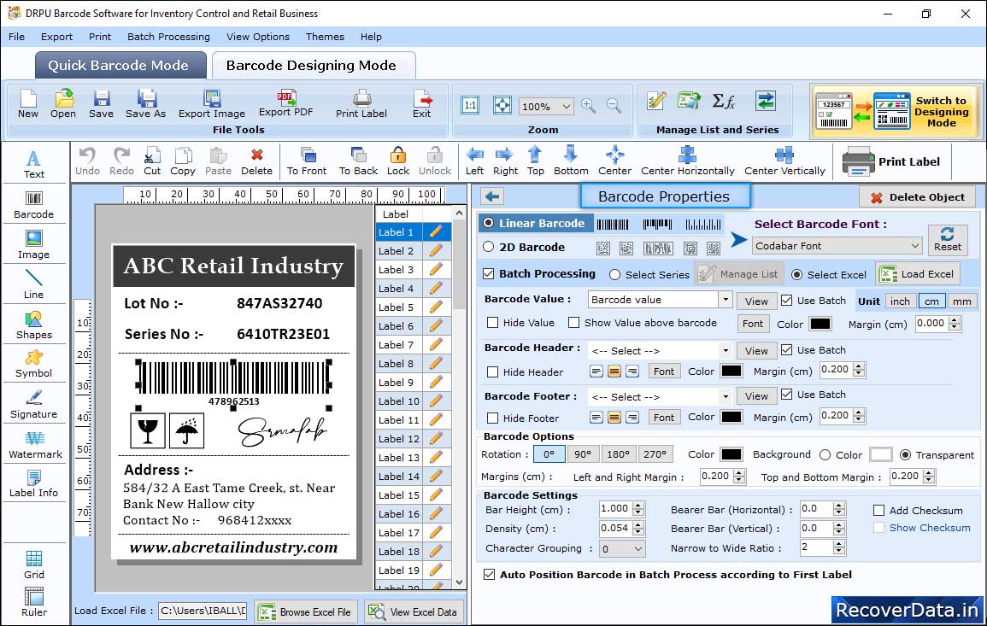Adjust the Density stepper
987x626 pixels.
638,529
